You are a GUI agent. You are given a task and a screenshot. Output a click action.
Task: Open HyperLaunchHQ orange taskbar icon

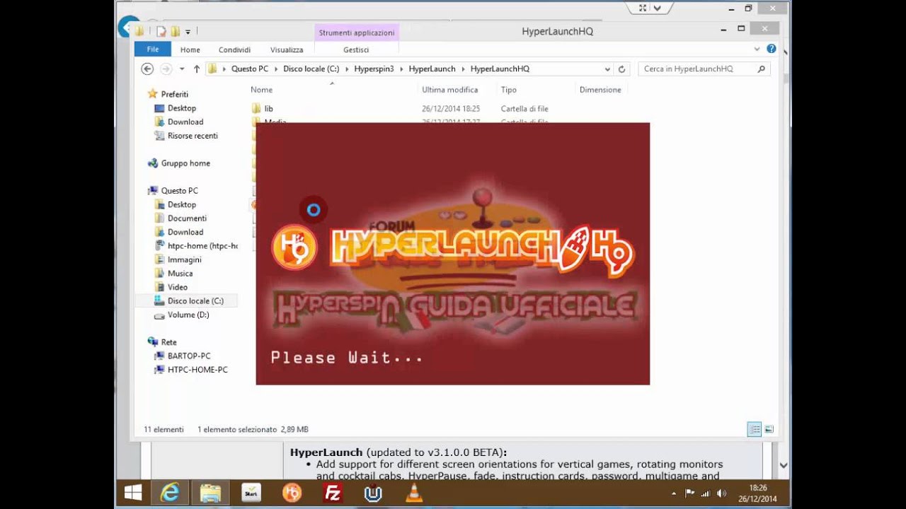click(x=292, y=493)
